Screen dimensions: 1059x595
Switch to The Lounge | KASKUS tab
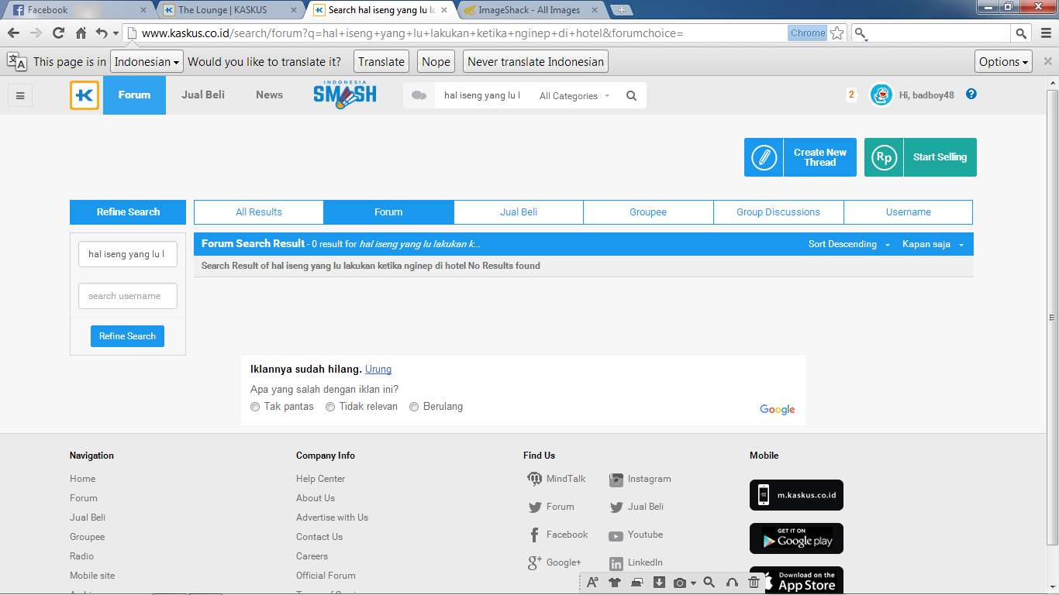pyautogui.click(x=230, y=10)
